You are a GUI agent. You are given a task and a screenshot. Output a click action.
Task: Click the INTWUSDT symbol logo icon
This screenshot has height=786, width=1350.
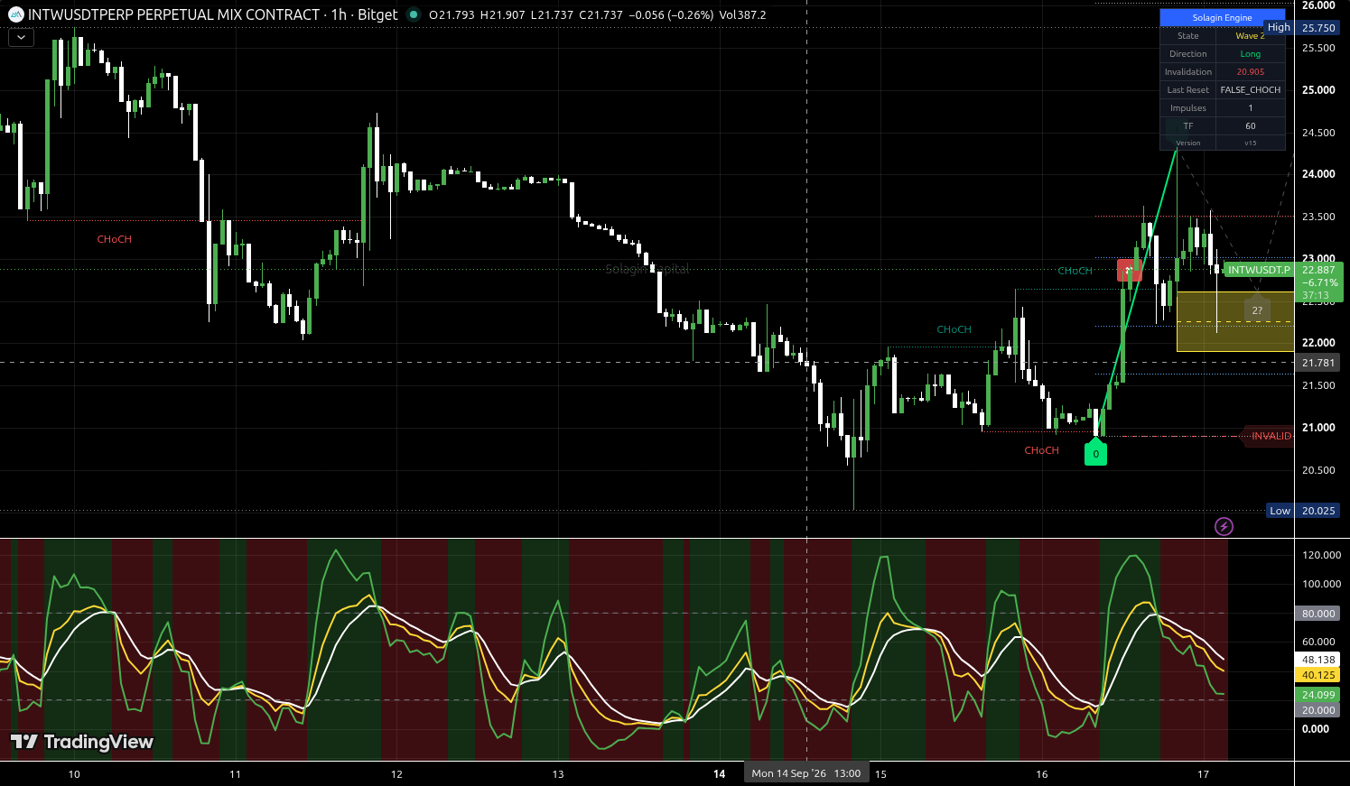click(16, 14)
